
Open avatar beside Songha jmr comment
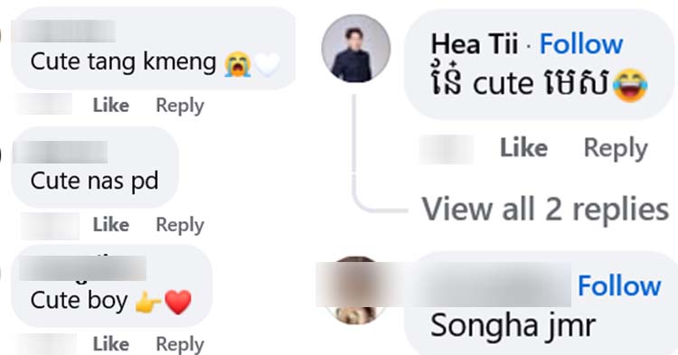(x=355, y=290)
